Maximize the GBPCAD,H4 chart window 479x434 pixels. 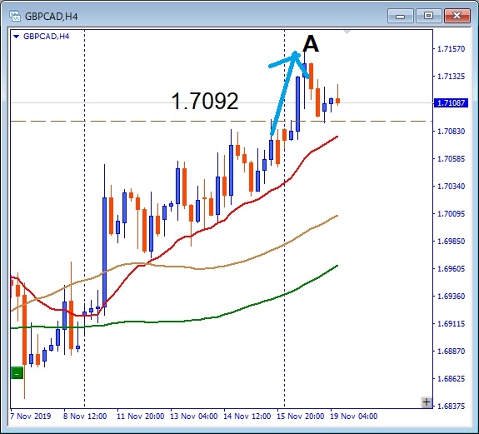click(428, 16)
